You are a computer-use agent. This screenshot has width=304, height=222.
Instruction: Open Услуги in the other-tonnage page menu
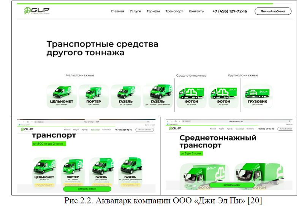[135, 11]
